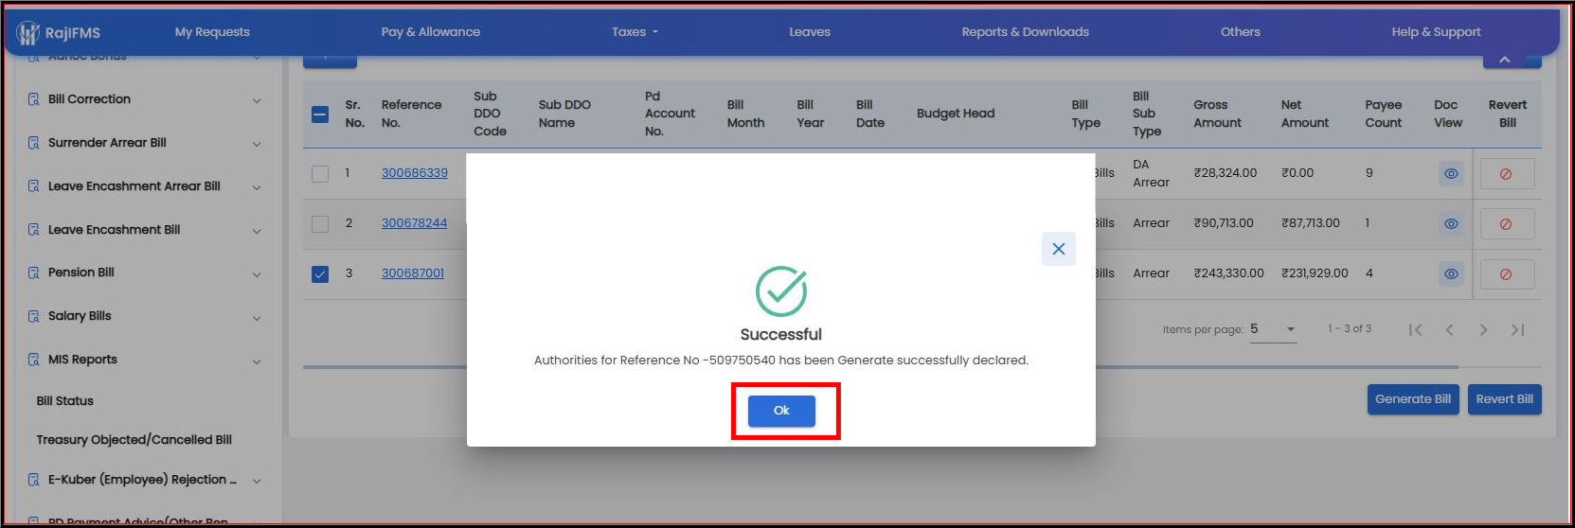1575x528 pixels.
Task: Open Reports & Downloads menu
Action: click(x=1026, y=32)
